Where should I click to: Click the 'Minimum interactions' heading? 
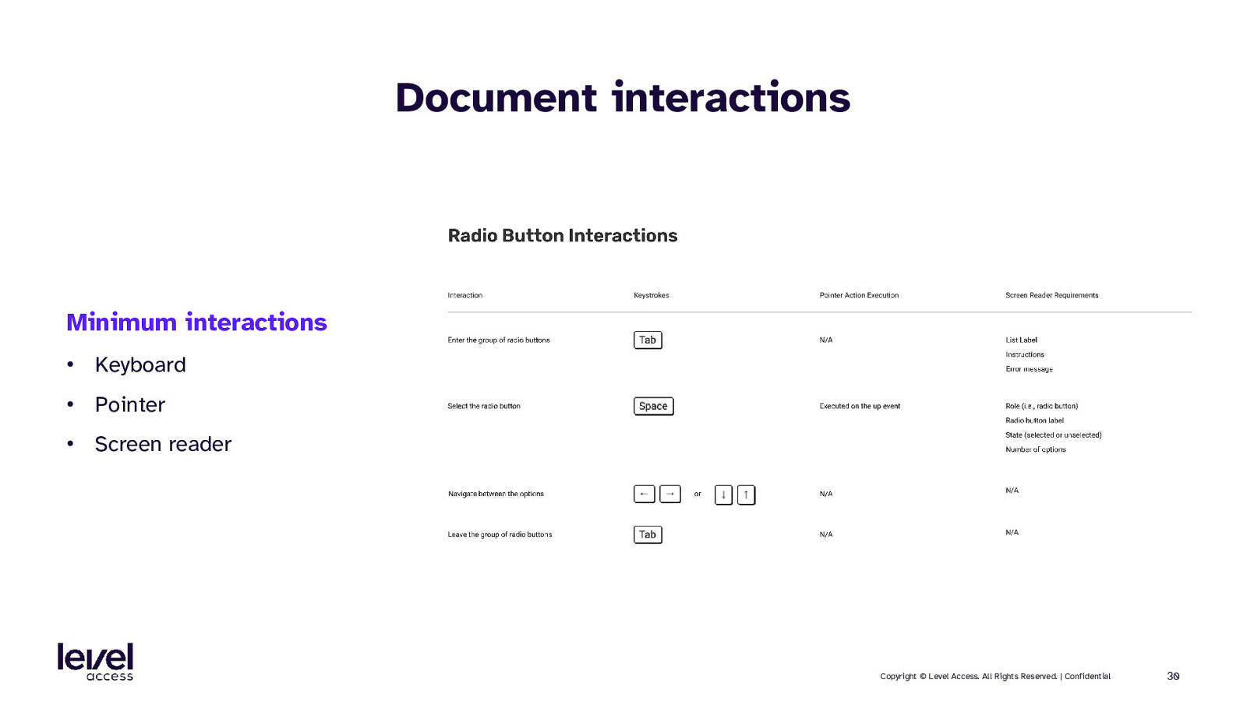point(196,322)
